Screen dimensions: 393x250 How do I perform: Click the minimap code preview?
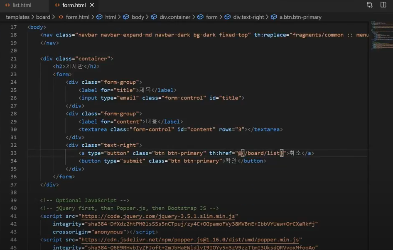tap(381, 36)
